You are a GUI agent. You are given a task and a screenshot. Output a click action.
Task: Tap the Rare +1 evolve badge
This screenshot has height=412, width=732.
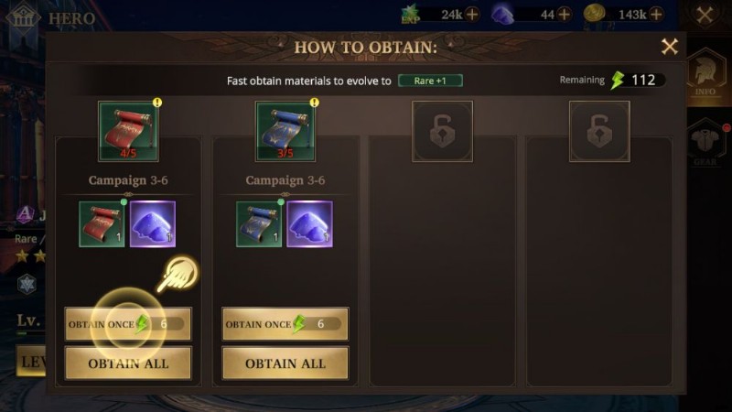(x=430, y=81)
